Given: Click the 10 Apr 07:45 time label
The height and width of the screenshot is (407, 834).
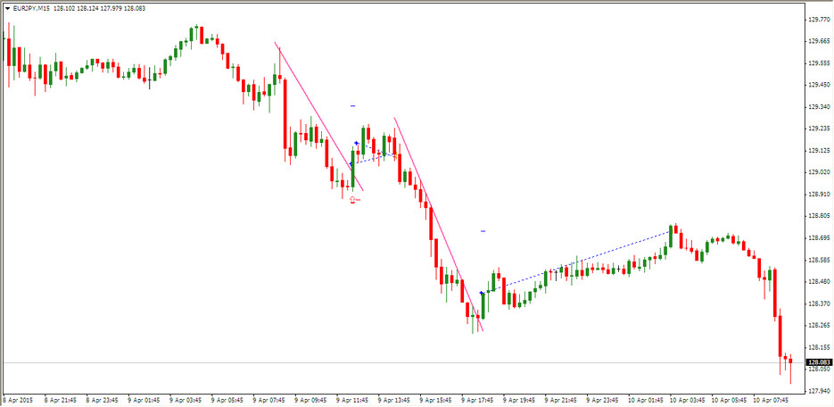Looking at the screenshot, I should click(x=774, y=400).
